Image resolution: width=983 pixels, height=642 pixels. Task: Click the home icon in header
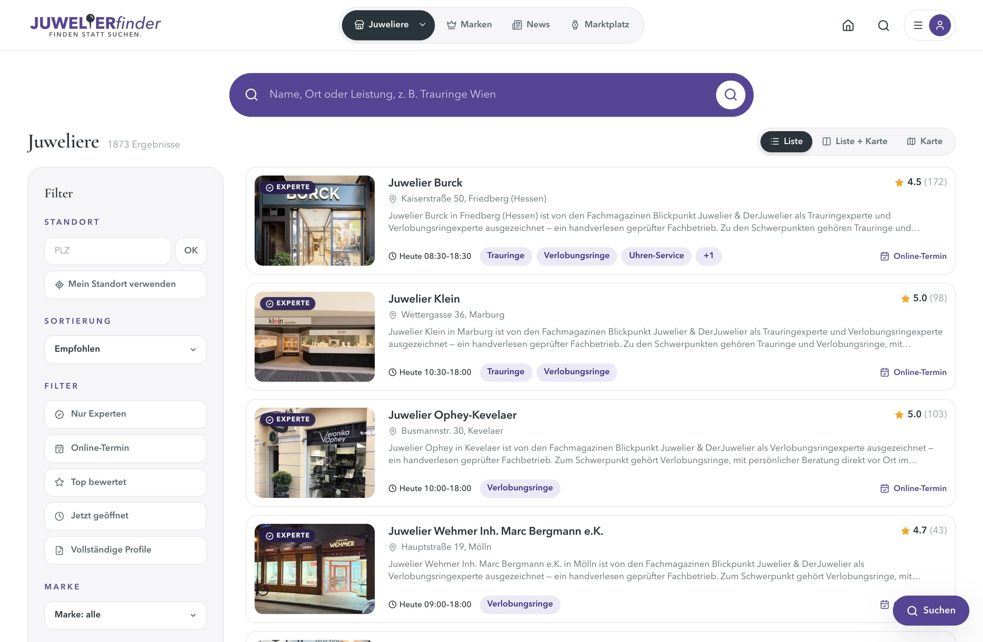click(848, 26)
